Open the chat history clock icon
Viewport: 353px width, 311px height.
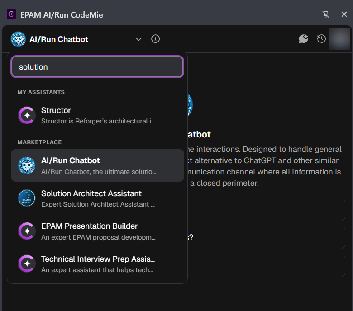pyautogui.click(x=321, y=39)
